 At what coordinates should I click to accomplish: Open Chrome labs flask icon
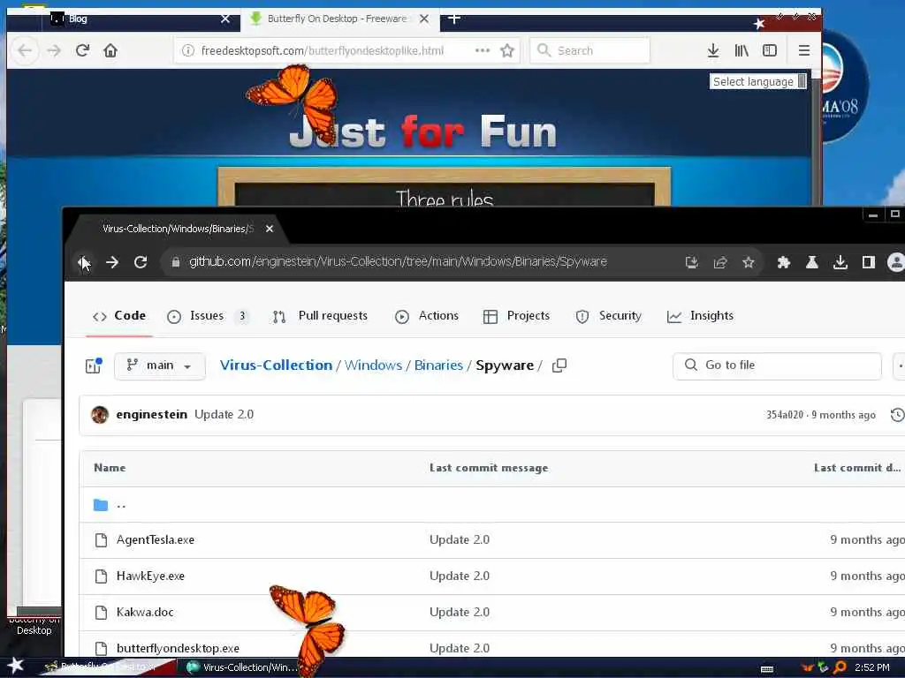tap(812, 263)
